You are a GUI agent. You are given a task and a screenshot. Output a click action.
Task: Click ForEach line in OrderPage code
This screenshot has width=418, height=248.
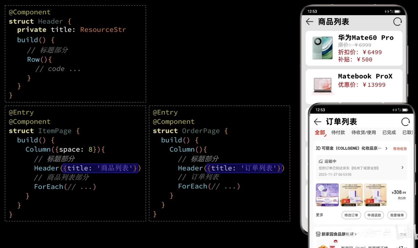[x=209, y=186]
